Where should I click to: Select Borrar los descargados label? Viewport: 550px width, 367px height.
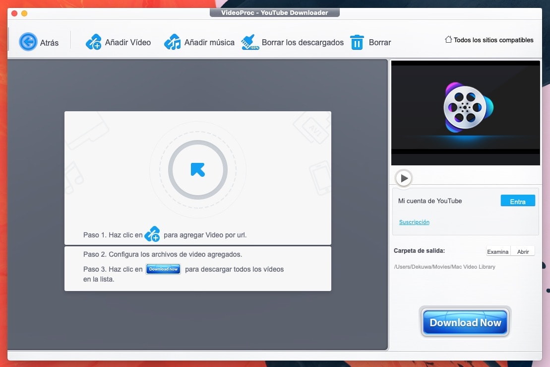303,43
